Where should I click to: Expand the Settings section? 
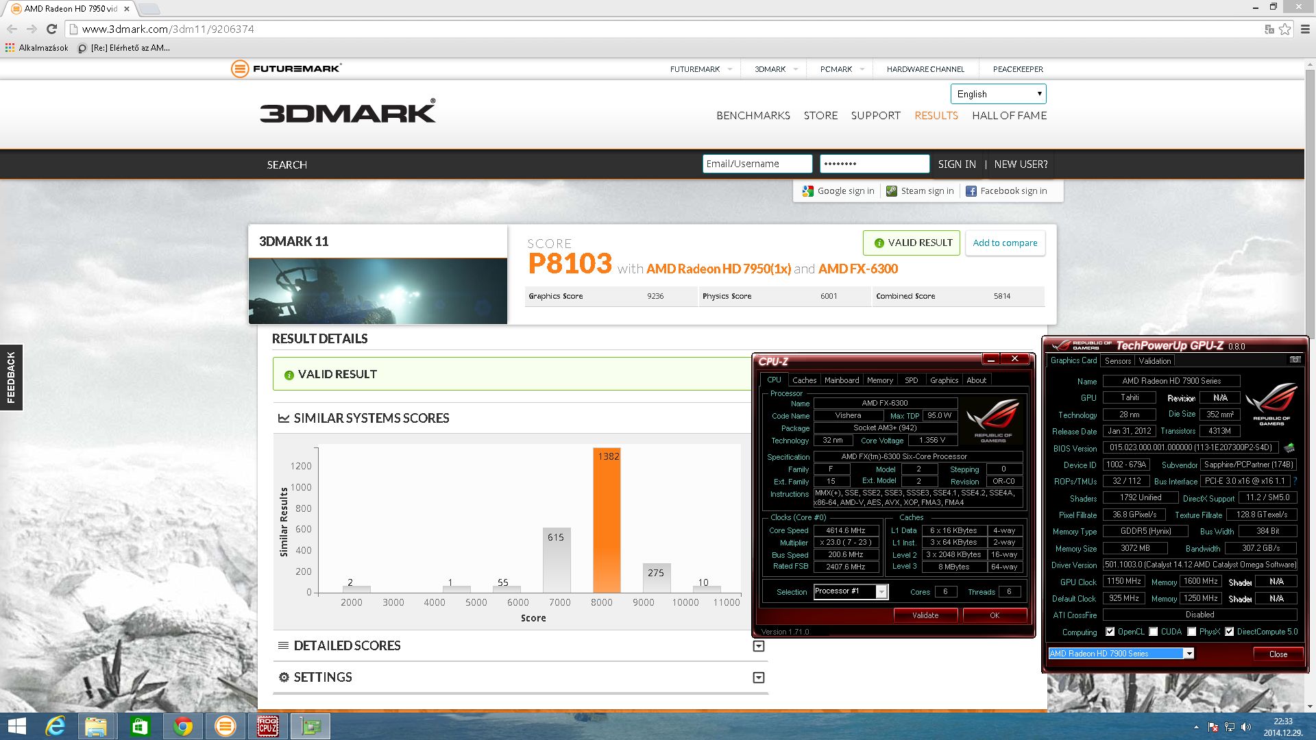[x=759, y=678]
